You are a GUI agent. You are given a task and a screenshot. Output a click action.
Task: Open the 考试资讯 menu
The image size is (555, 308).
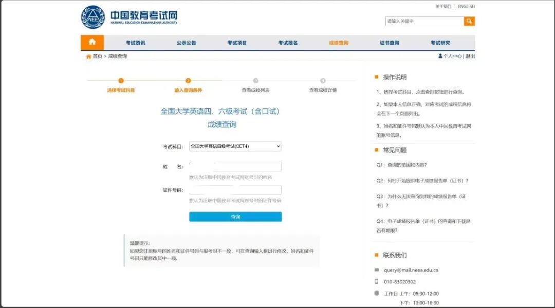pyautogui.click(x=136, y=43)
